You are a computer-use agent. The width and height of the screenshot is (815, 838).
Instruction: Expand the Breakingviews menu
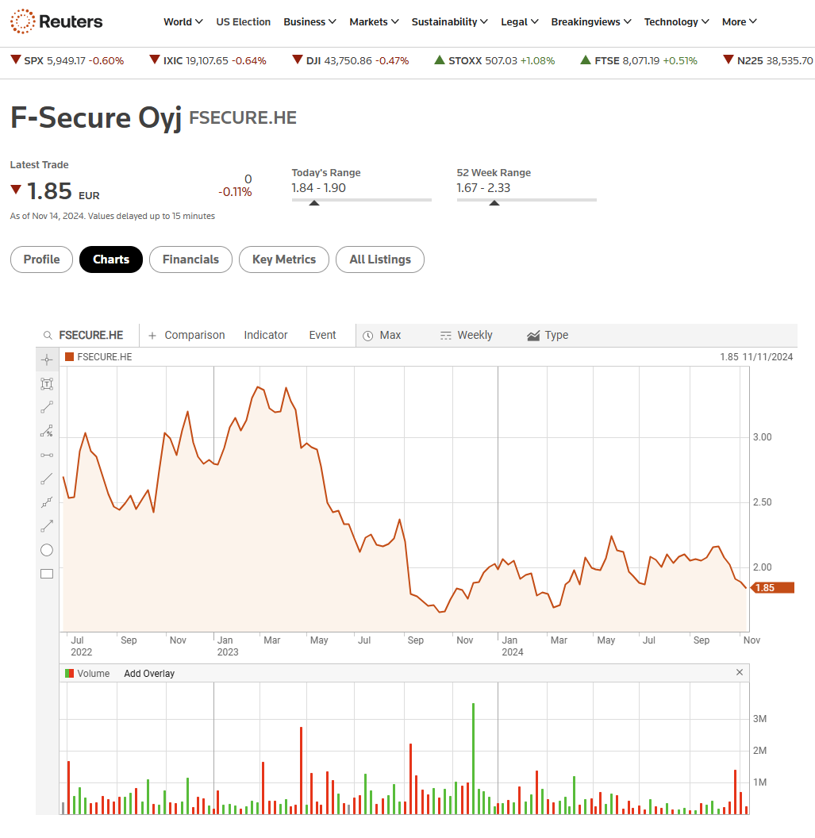(591, 22)
